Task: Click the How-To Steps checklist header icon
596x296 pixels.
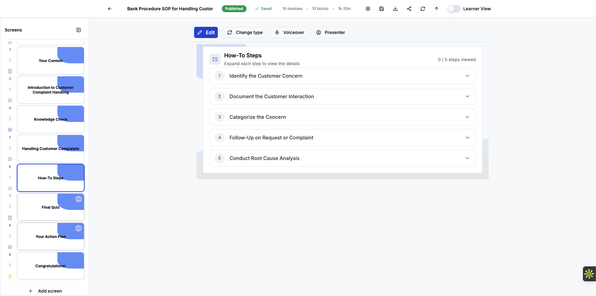Action: [x=215, y=59]
